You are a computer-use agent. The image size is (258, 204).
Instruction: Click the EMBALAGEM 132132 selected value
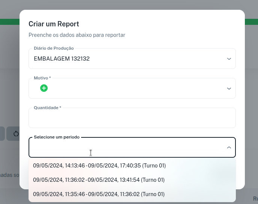pyautogui.click(x=62, y=59)
